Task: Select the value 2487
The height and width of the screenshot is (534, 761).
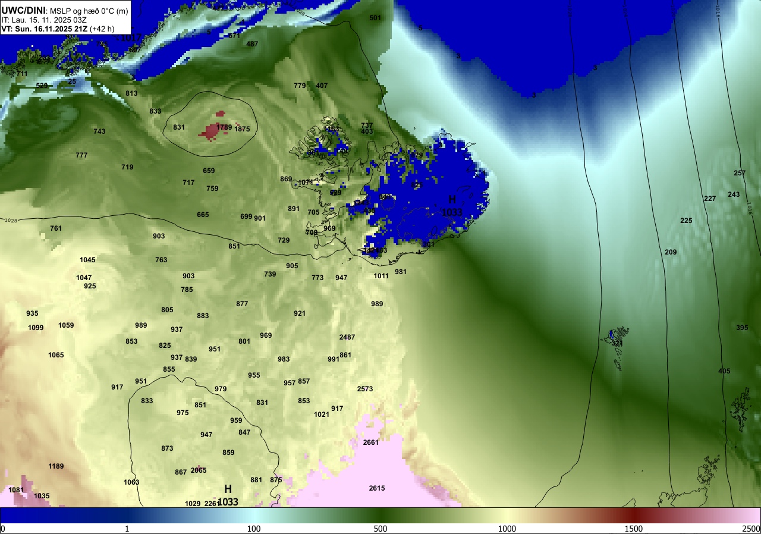Action: (347, 337)
